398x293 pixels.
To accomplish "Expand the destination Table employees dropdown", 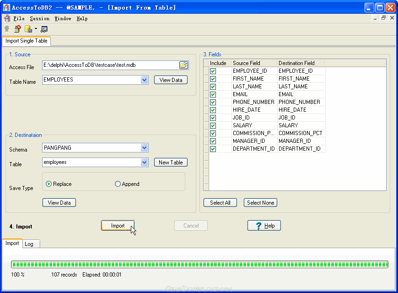I will [144, 162].
